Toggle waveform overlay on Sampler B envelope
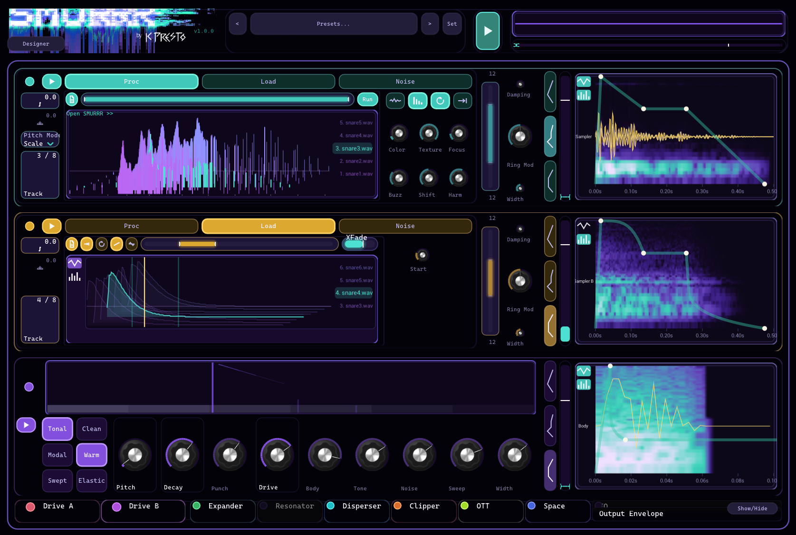Viewport: 796px width, 535px height. tap(584, 226)
